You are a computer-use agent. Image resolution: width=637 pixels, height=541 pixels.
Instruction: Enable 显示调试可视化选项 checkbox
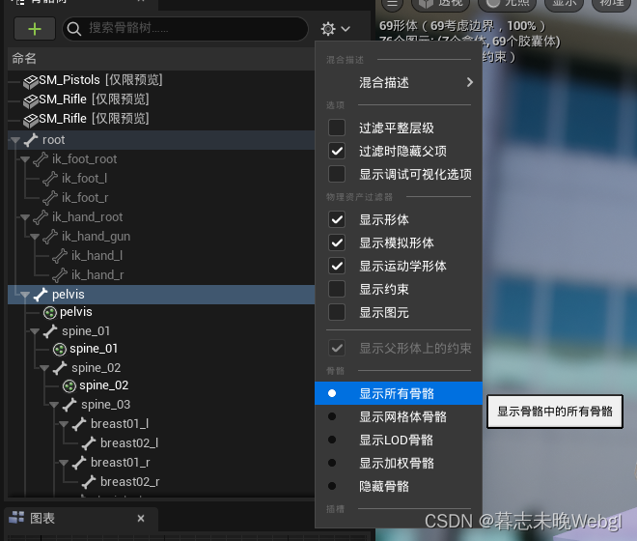click(337, 174)
